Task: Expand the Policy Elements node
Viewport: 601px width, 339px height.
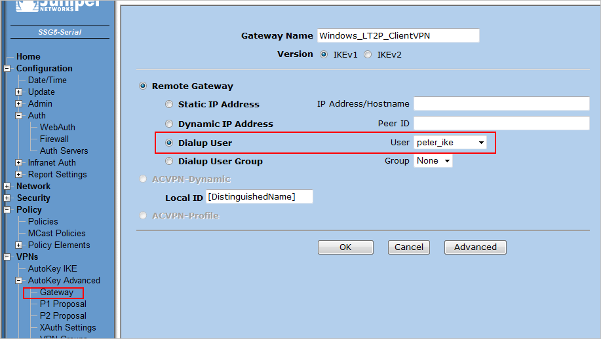Action: coord(19,245)
